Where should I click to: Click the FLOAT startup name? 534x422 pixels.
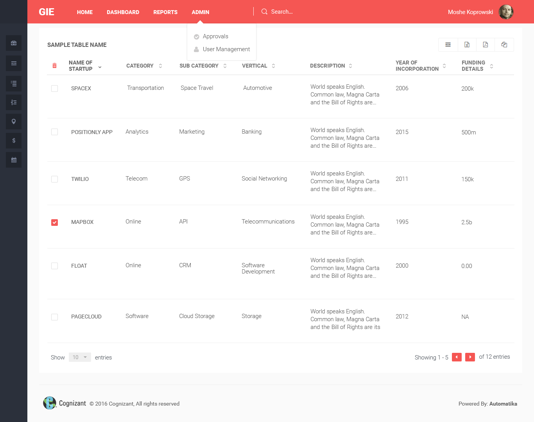tap(79, 266)
